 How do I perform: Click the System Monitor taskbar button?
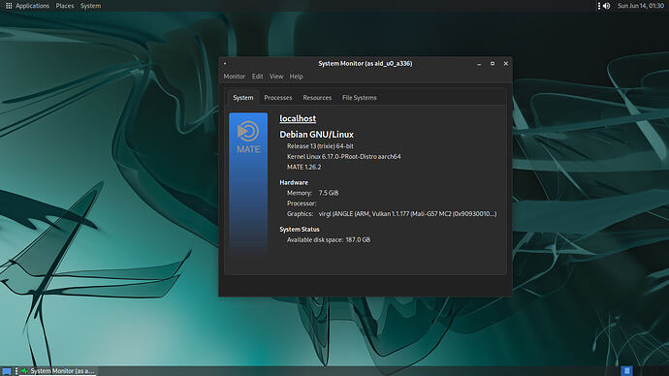tap(58, 371)
